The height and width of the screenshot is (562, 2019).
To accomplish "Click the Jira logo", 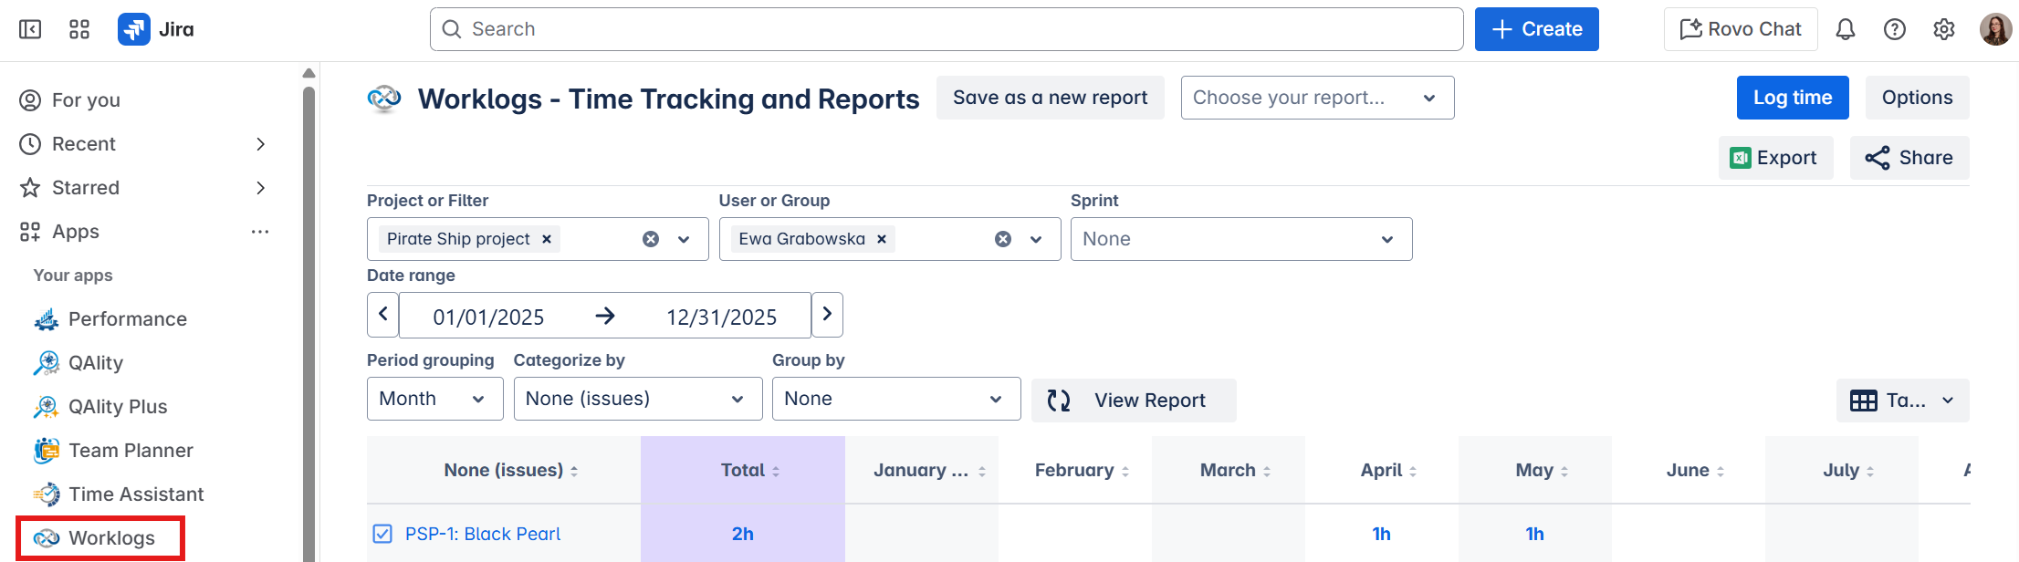I will [156, 29].
